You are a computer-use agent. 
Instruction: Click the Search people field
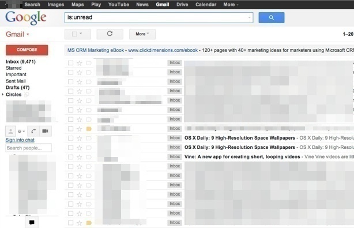pyautogui.click(x=28, y=148)
